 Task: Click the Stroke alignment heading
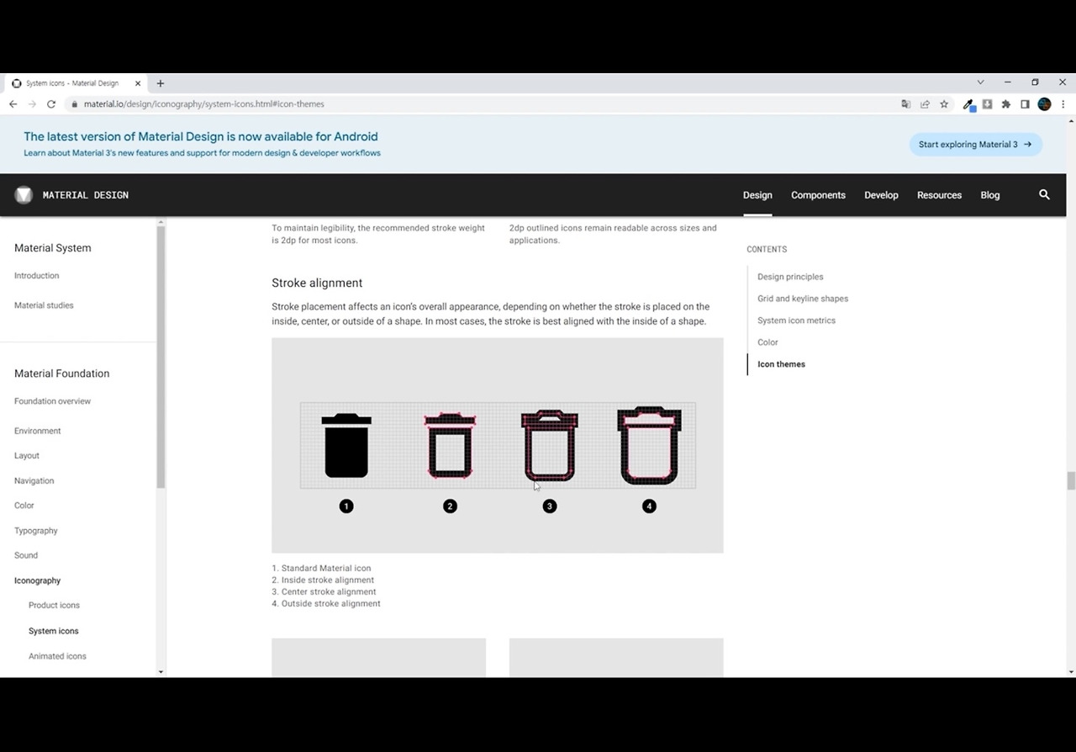click(x=317, y=283)
